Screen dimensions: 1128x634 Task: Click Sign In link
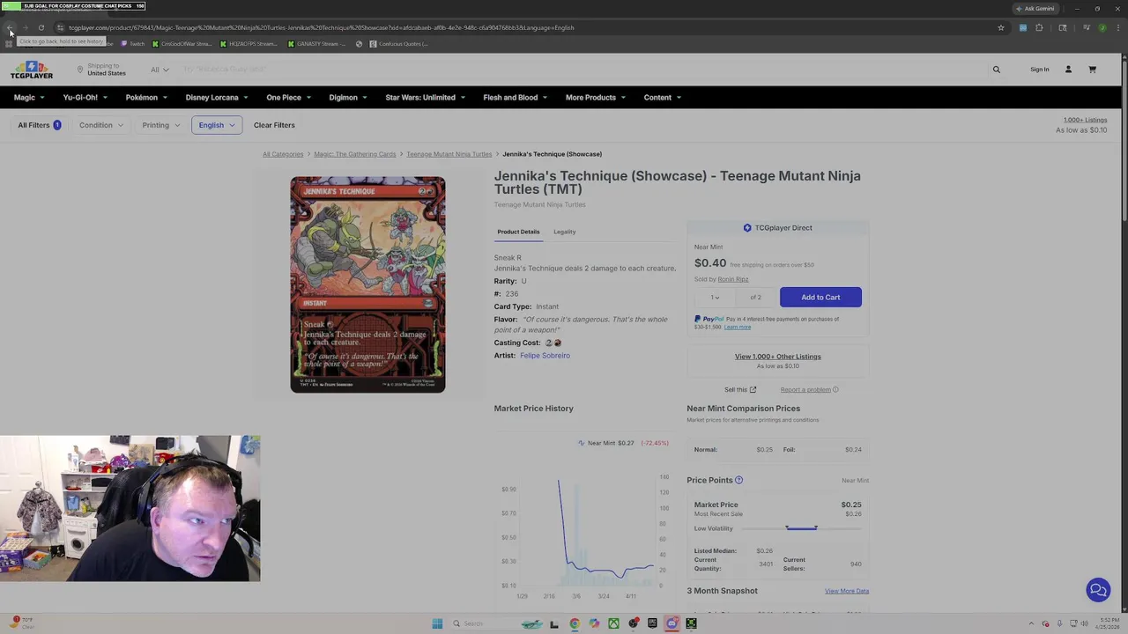pos(1040,70)
